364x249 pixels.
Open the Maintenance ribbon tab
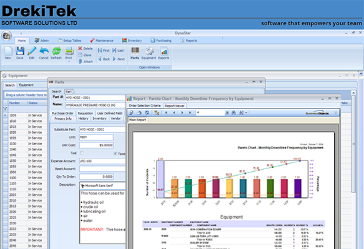102,41
